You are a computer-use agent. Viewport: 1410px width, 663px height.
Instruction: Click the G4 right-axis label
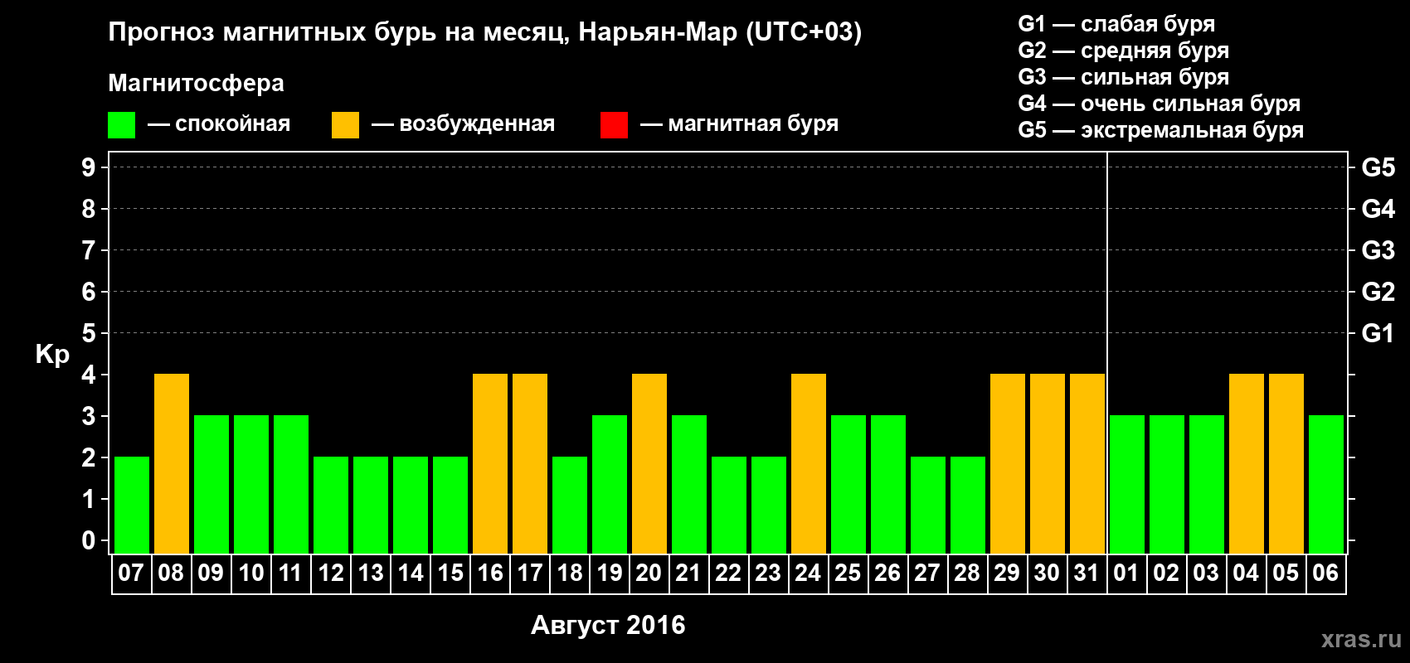pos(1378,209)
